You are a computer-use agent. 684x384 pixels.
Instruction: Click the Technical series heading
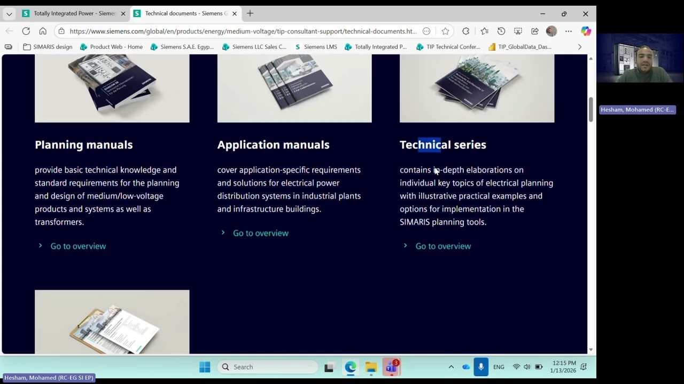point(443,145)
